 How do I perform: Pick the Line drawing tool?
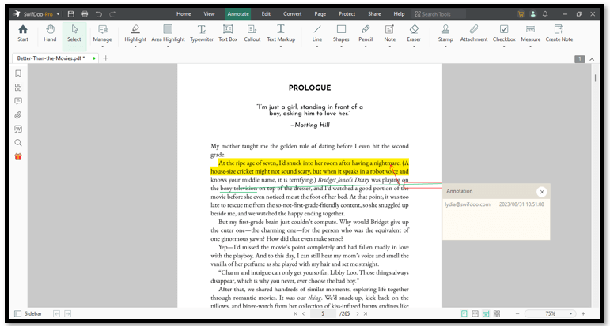tap(317, 33)
